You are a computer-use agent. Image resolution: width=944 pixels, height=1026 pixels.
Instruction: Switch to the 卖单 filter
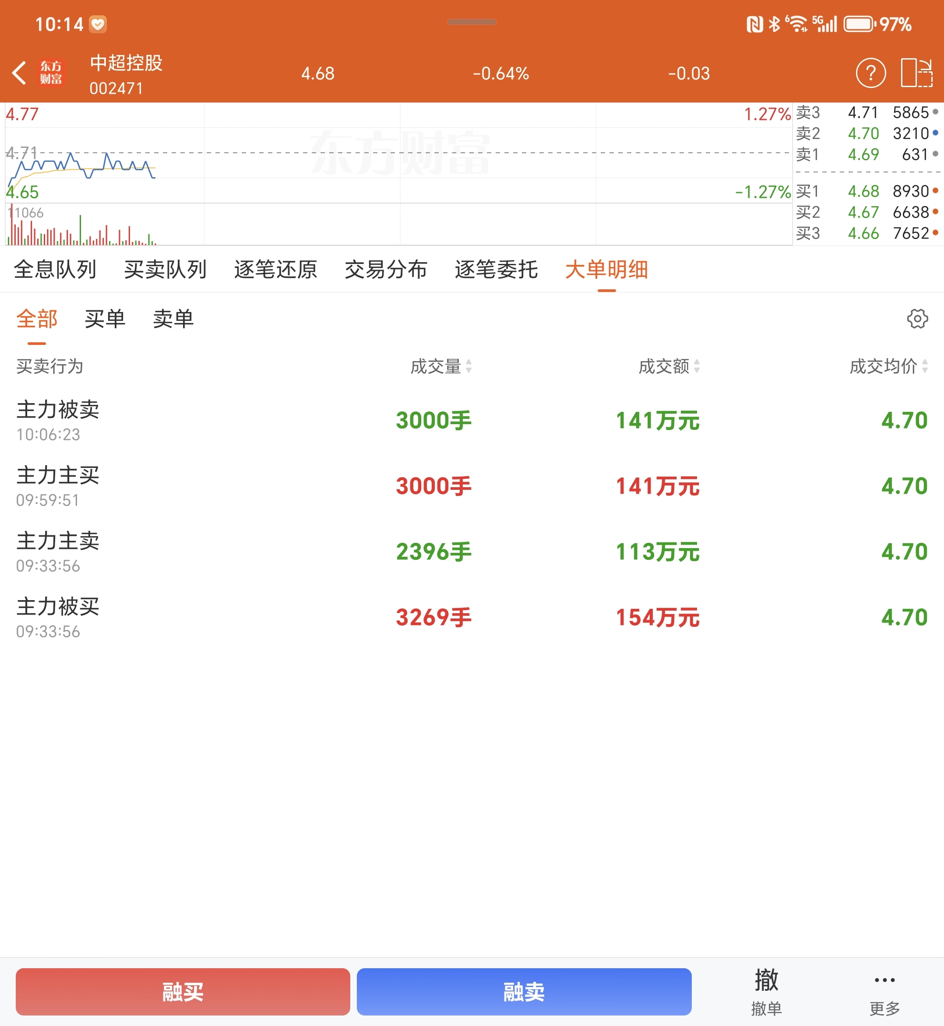point(173,319)
